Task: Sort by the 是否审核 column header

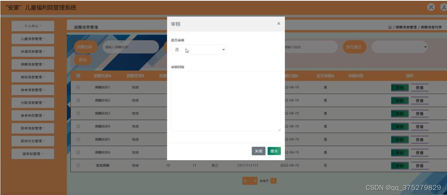Action: (325, 76)
